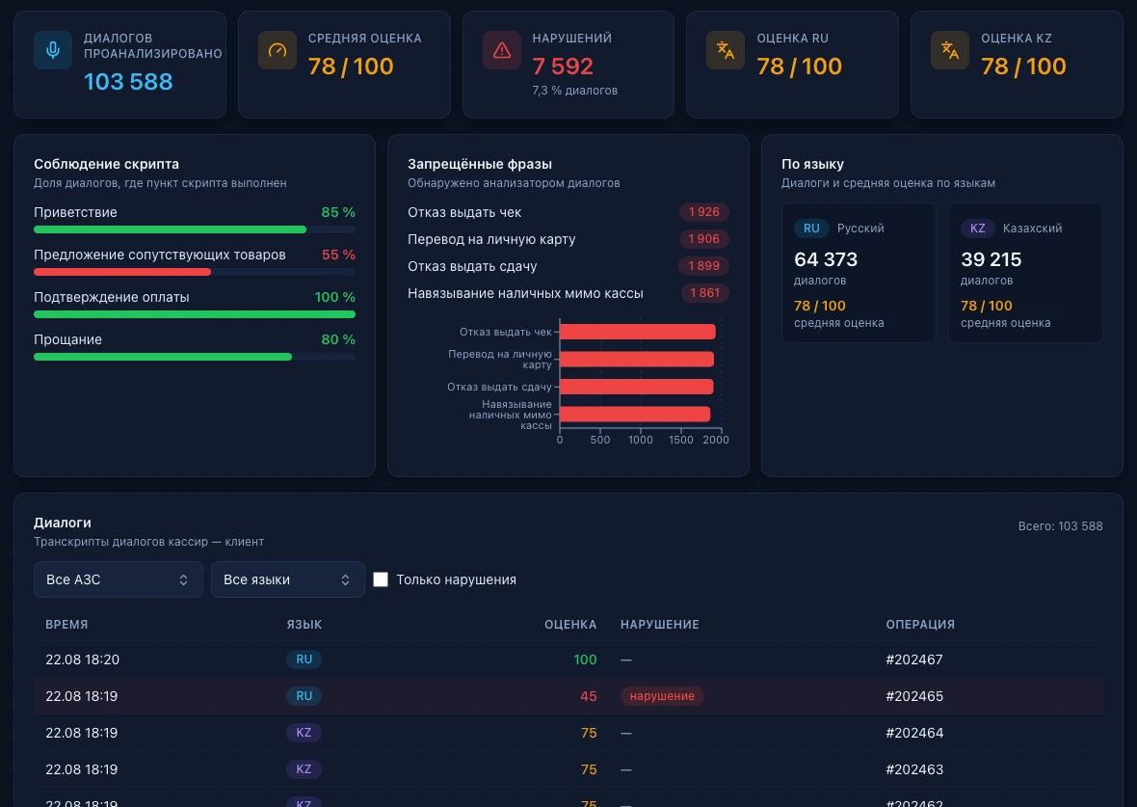Click the 103 588 dialogs analyzed value

point(128,81)
